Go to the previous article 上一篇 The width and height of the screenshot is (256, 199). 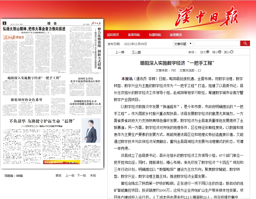pos(119,52)
